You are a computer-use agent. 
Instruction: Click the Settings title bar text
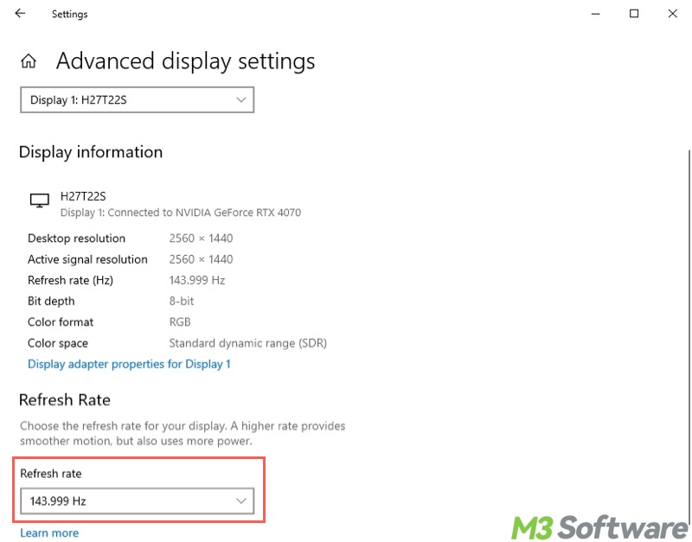[69, 14]
